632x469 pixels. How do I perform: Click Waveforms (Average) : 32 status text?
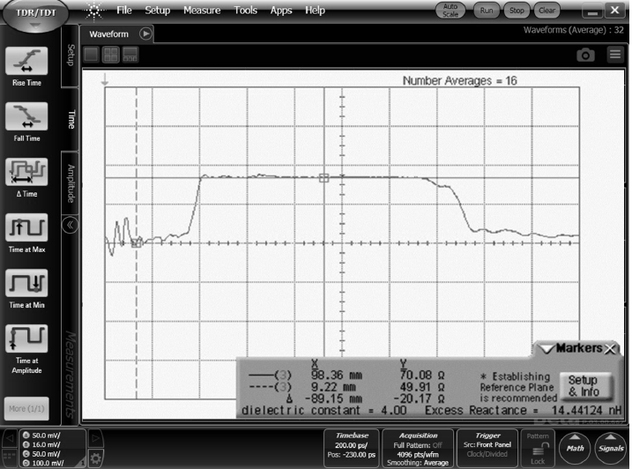point(573,30)
